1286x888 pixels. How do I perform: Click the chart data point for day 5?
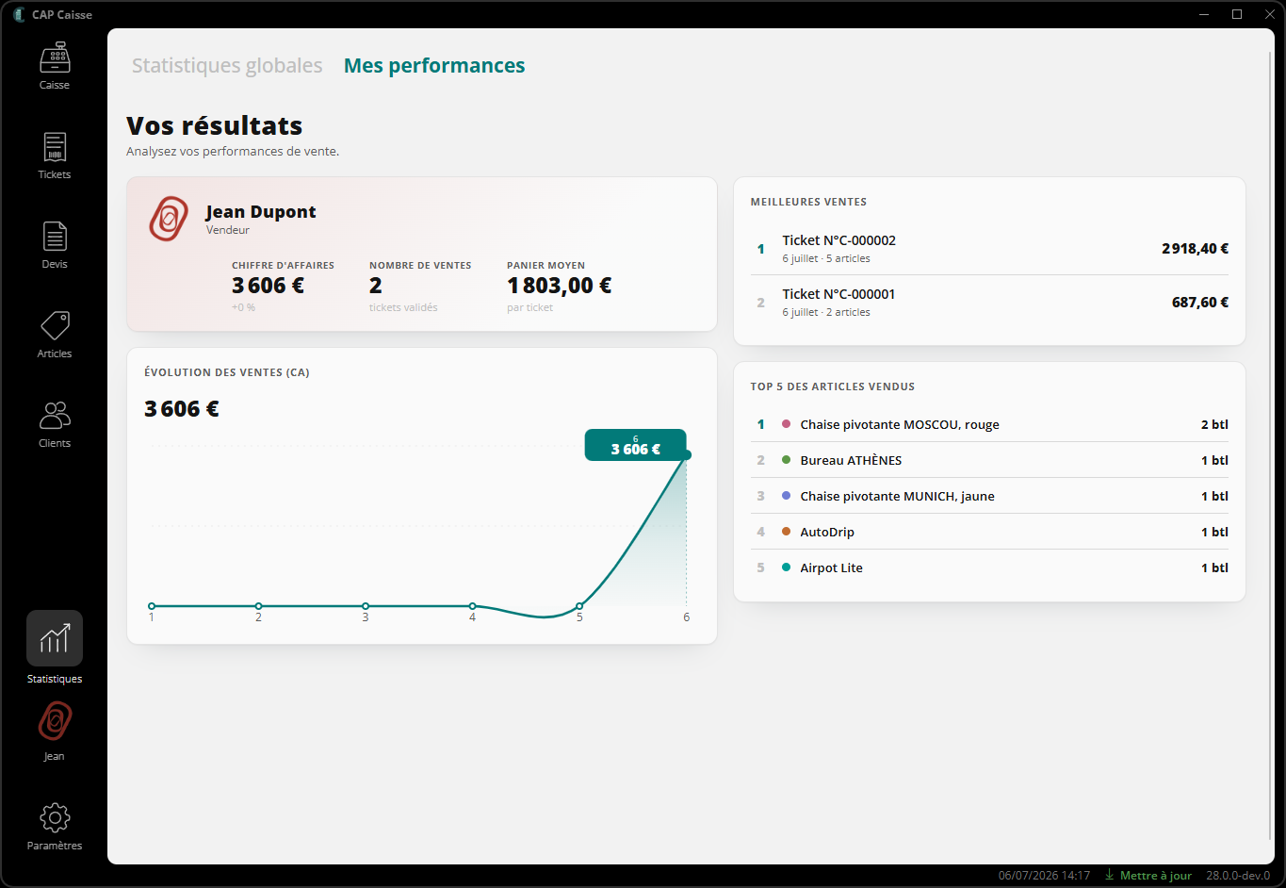[579, 606]
